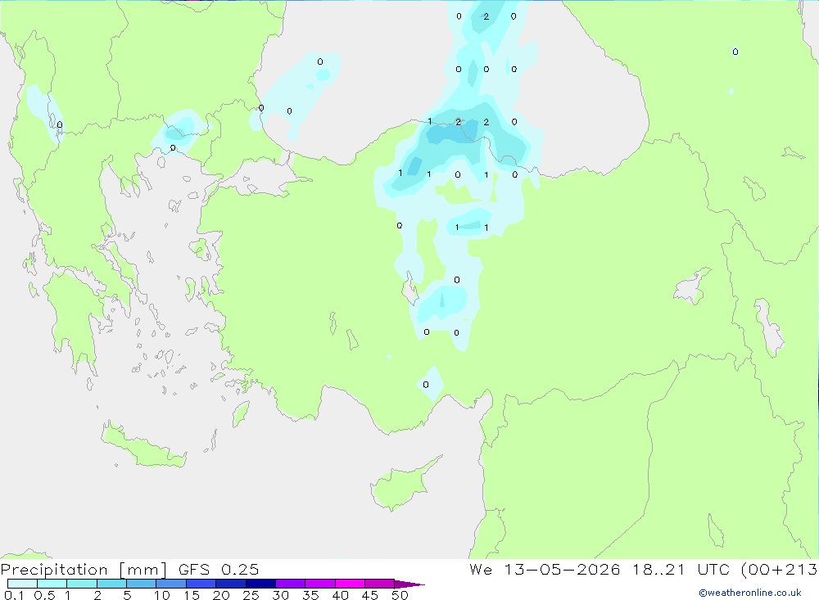Click the "45" legend scale label

coord(370,595)
